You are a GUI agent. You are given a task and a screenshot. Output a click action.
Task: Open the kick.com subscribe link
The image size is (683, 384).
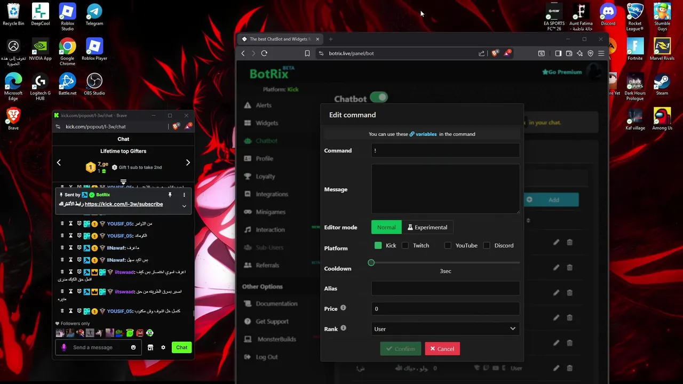point(124,204)
